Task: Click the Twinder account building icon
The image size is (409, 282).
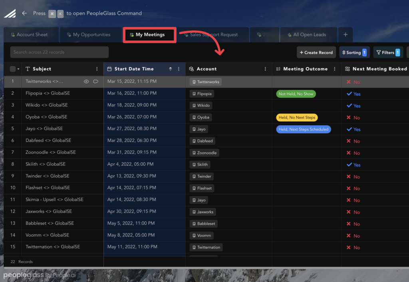Action: coord(194,177)
